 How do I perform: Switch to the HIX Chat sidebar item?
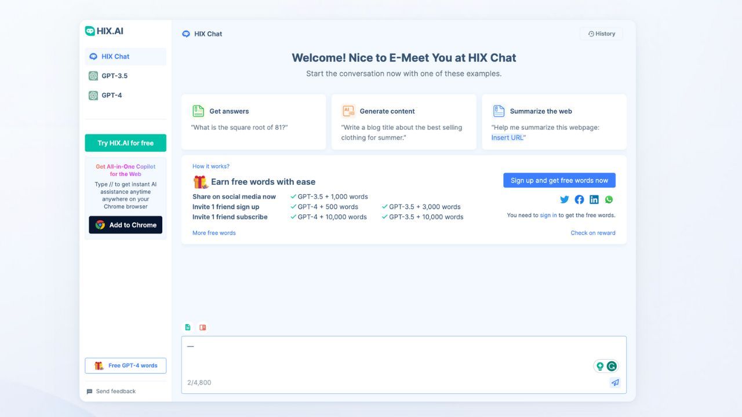click(x=115, y=56)
